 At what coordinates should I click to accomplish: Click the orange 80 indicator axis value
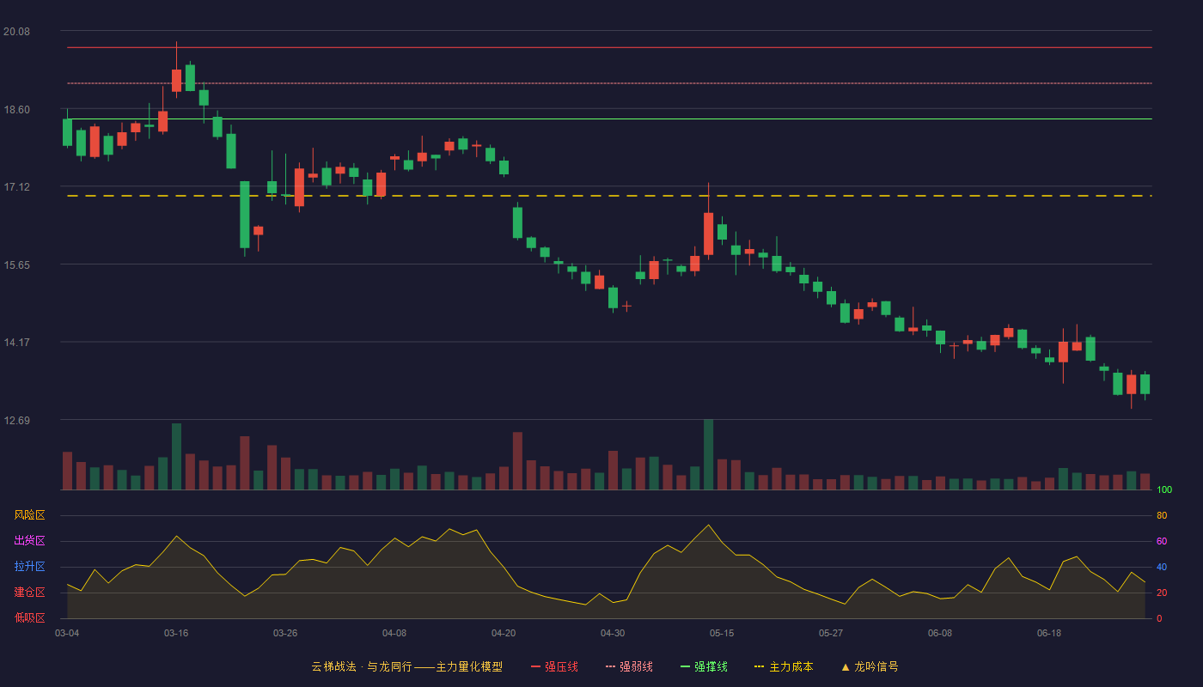pyautogui.click(x=1162, y=516)
